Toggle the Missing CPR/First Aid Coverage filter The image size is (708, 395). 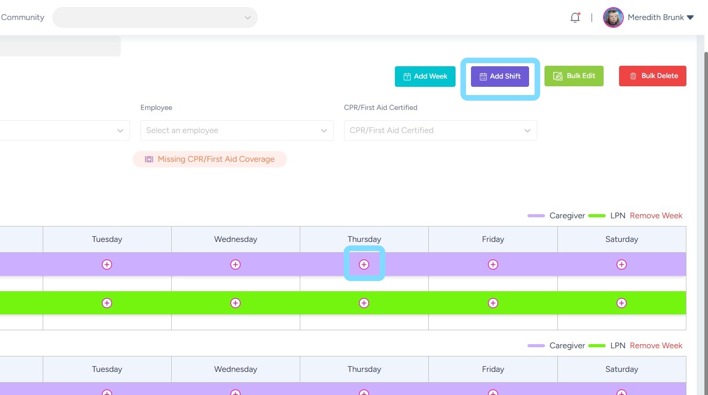[x=210, y=159]
